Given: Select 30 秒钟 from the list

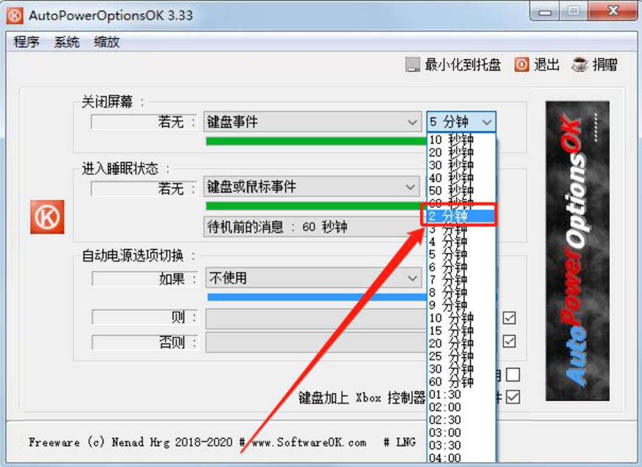Looking at the screenshot, I should pos(461,165).
